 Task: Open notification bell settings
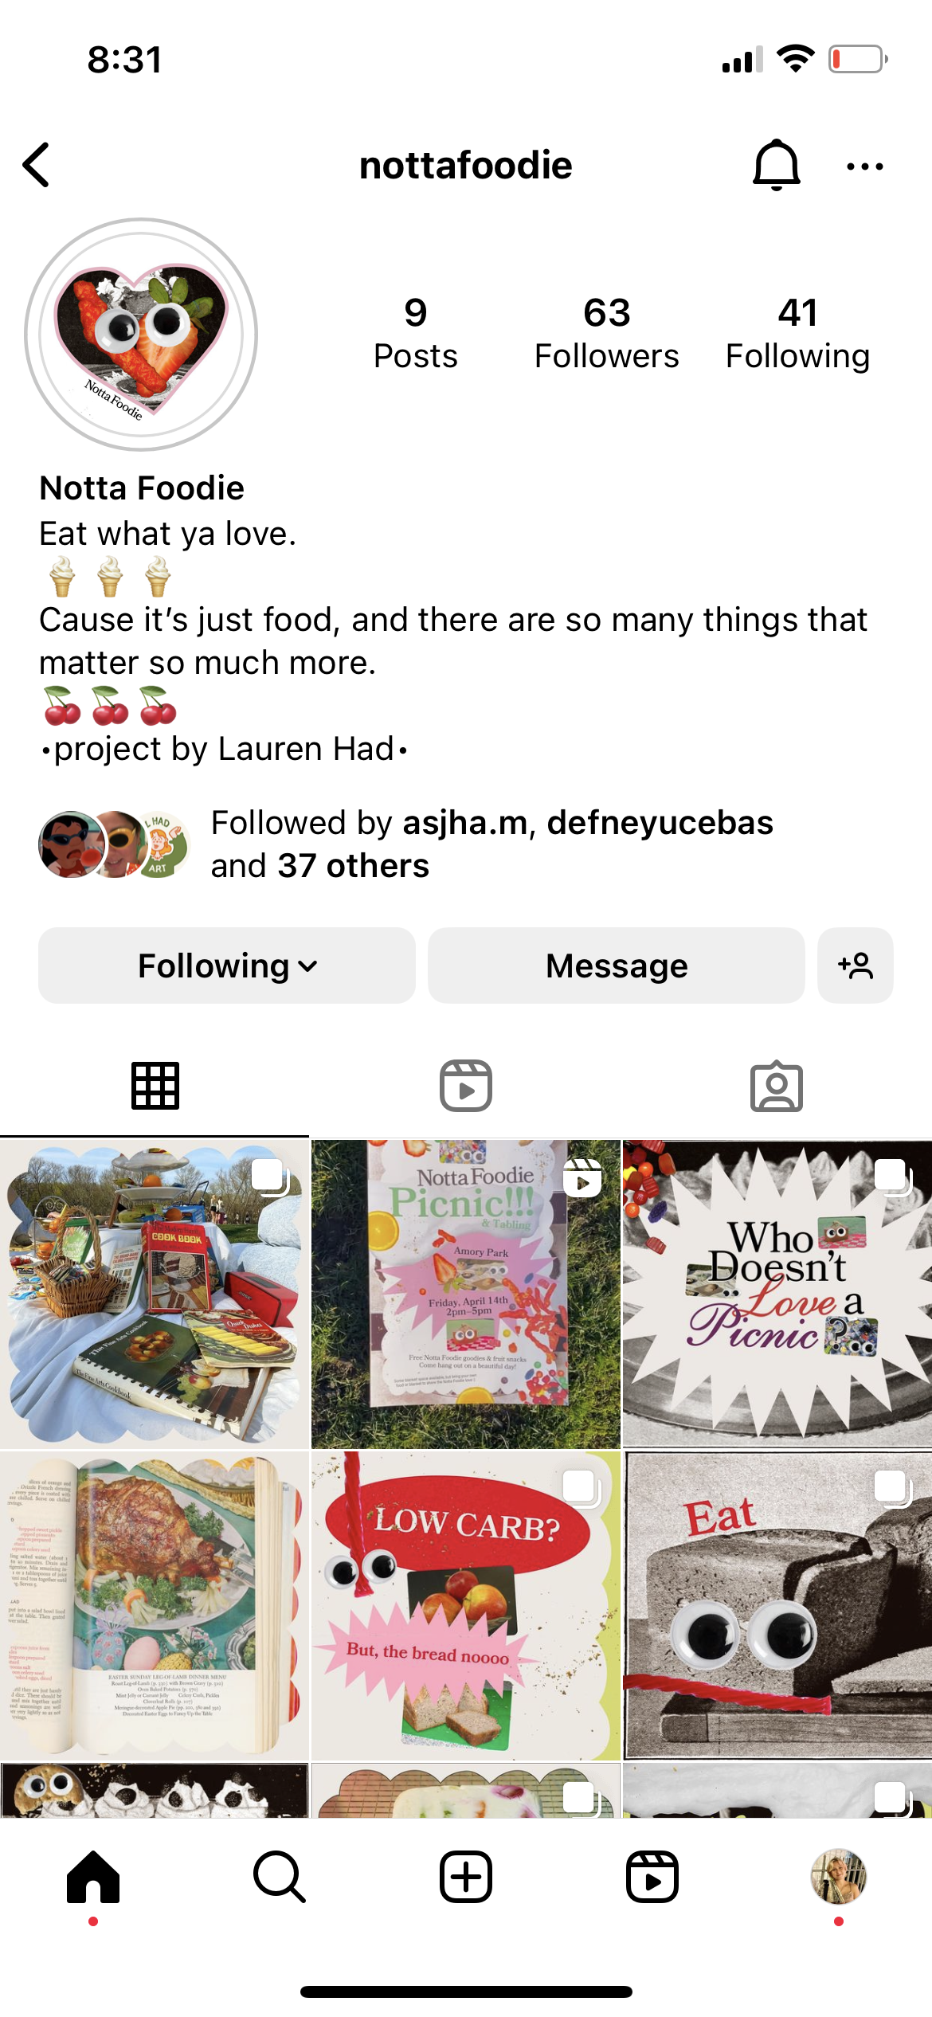(x=776, y=165)
